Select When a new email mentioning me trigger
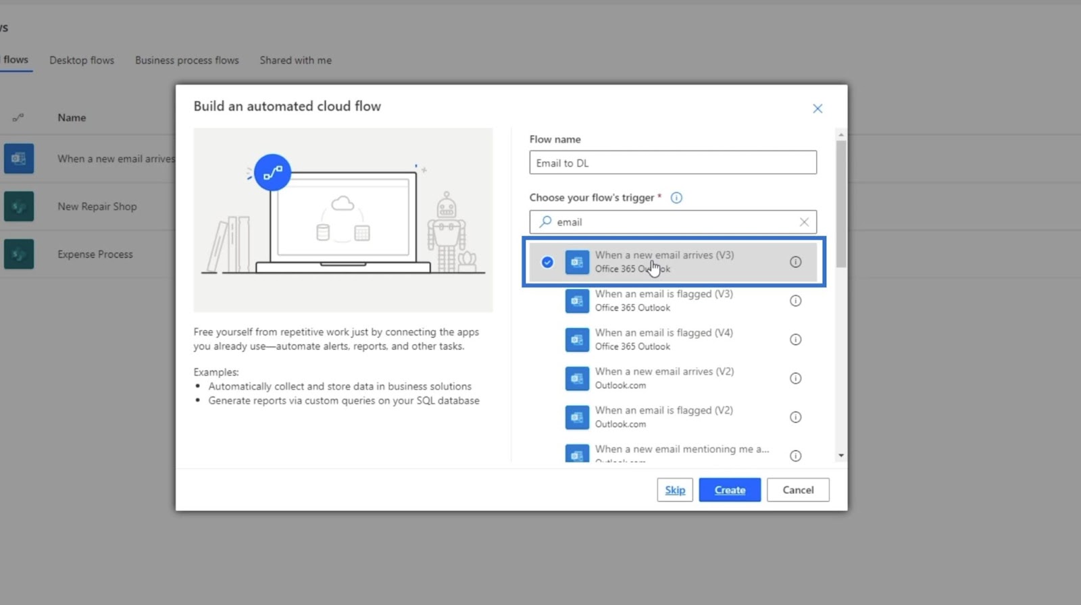Image resolution: width=1081 pixels, height=605 pixels. coord(673,451)
